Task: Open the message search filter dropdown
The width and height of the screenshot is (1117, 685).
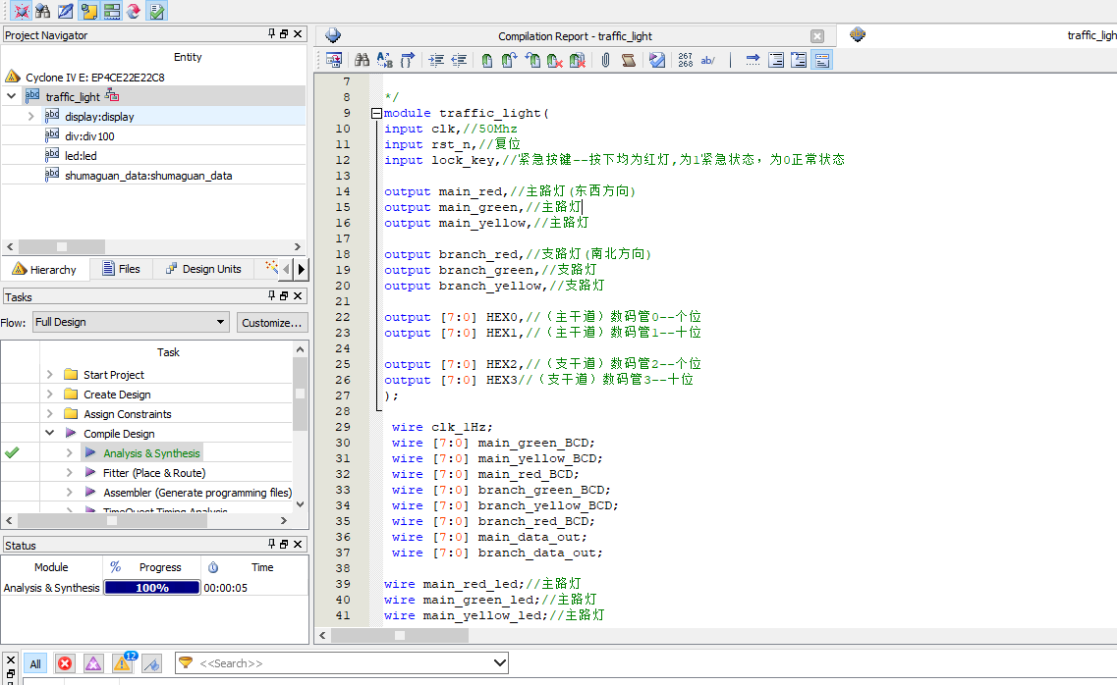Action: (500, 663)
